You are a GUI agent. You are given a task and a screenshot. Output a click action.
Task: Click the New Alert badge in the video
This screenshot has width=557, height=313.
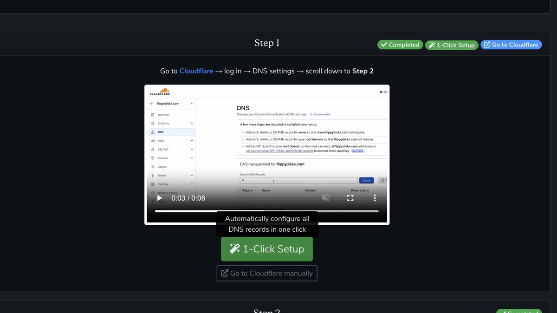(357, 151)
